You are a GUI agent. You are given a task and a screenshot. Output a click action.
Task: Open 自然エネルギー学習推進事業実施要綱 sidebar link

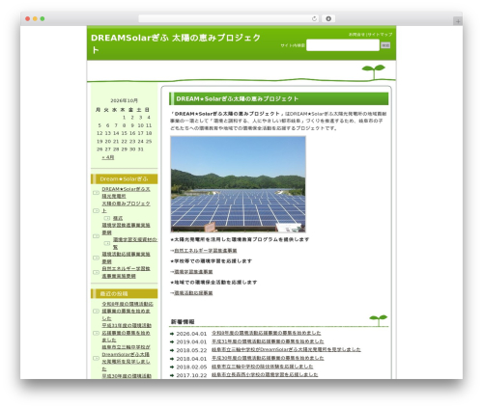click(126, 272)
